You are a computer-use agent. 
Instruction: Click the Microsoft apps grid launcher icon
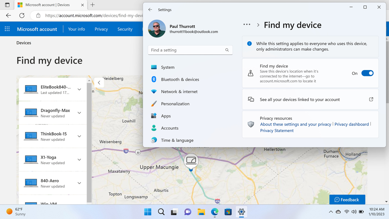click(7, 29)
